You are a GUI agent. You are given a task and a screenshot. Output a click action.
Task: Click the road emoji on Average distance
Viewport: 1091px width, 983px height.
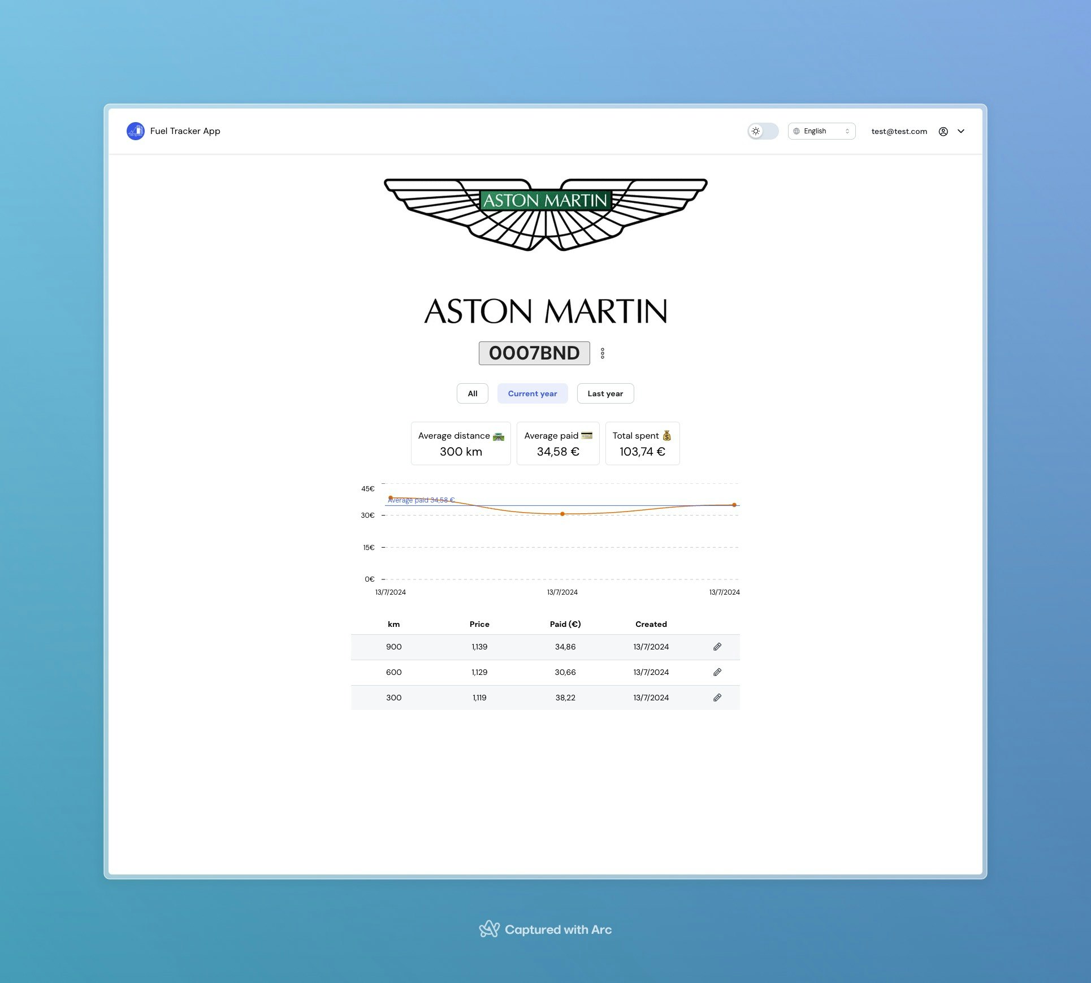[x=499, y=436]
